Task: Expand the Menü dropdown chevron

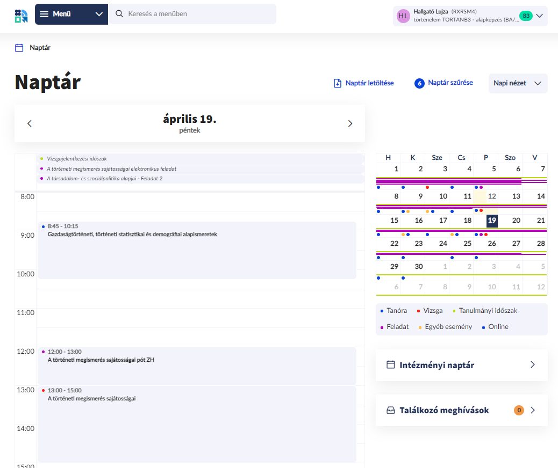Action: (x=99, y=14)
